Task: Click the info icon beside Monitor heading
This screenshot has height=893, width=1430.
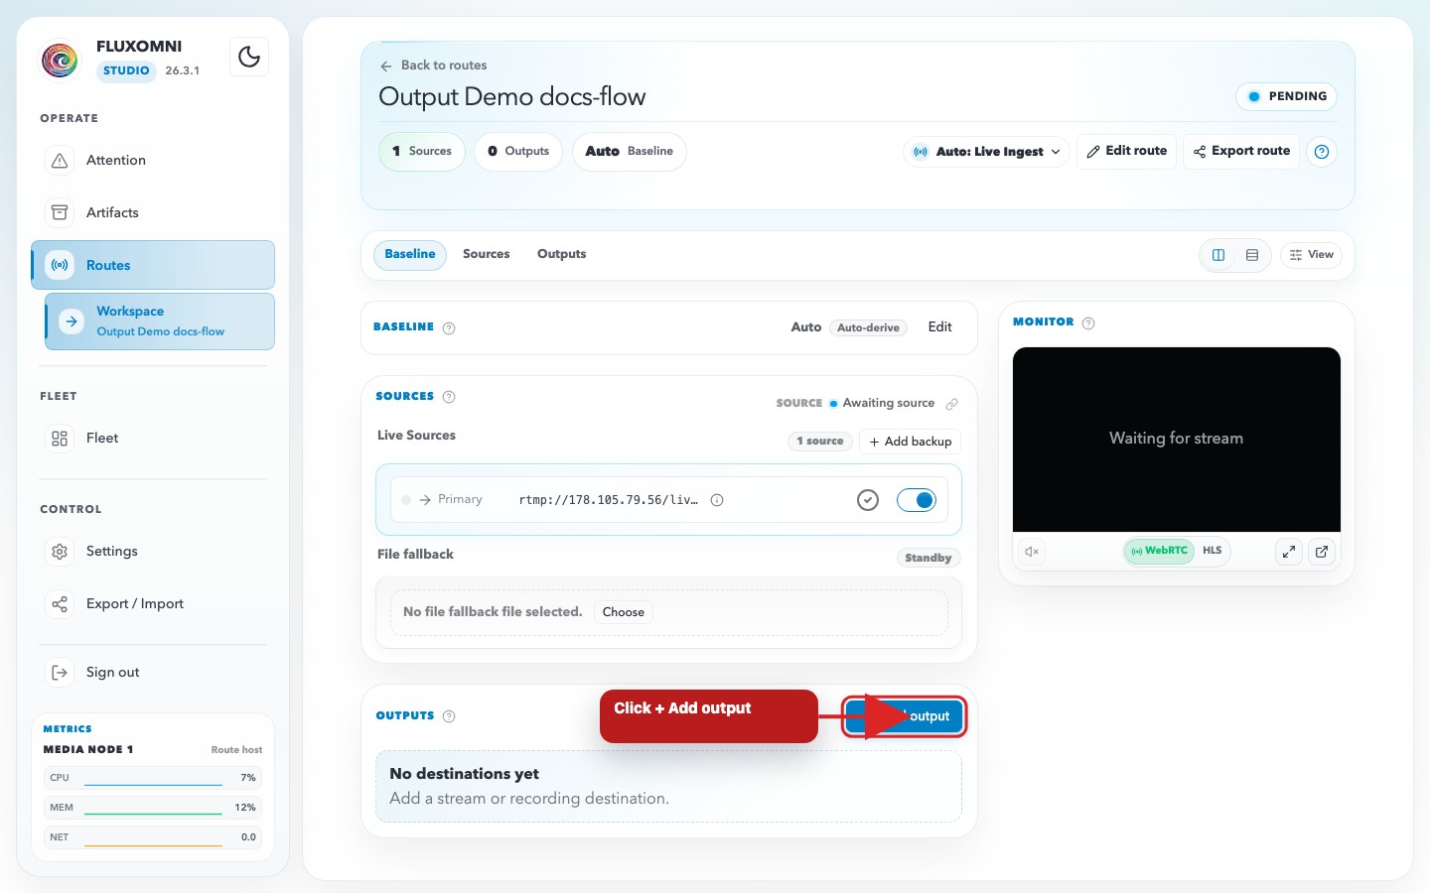Action: coord(1088,323)
